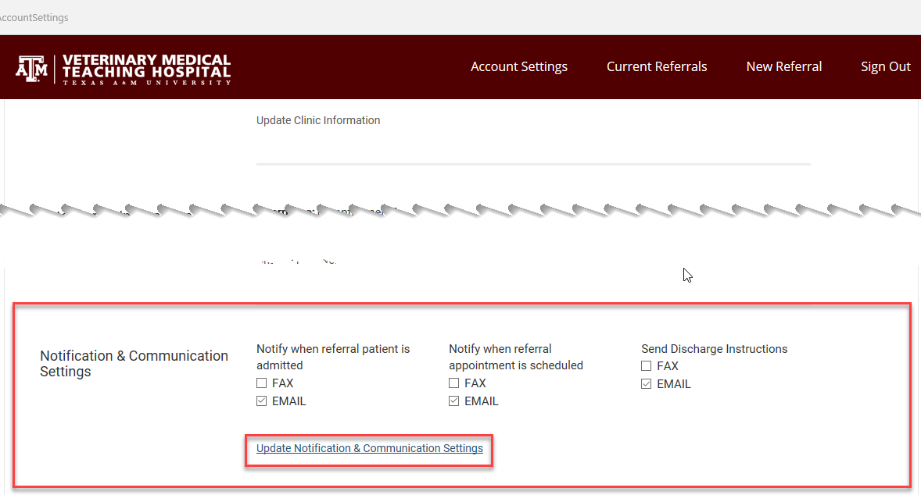Viewport: 921px width, 495px height.
Task: Enable FAX for referral patient admitted notification
Action: point(261,383)
